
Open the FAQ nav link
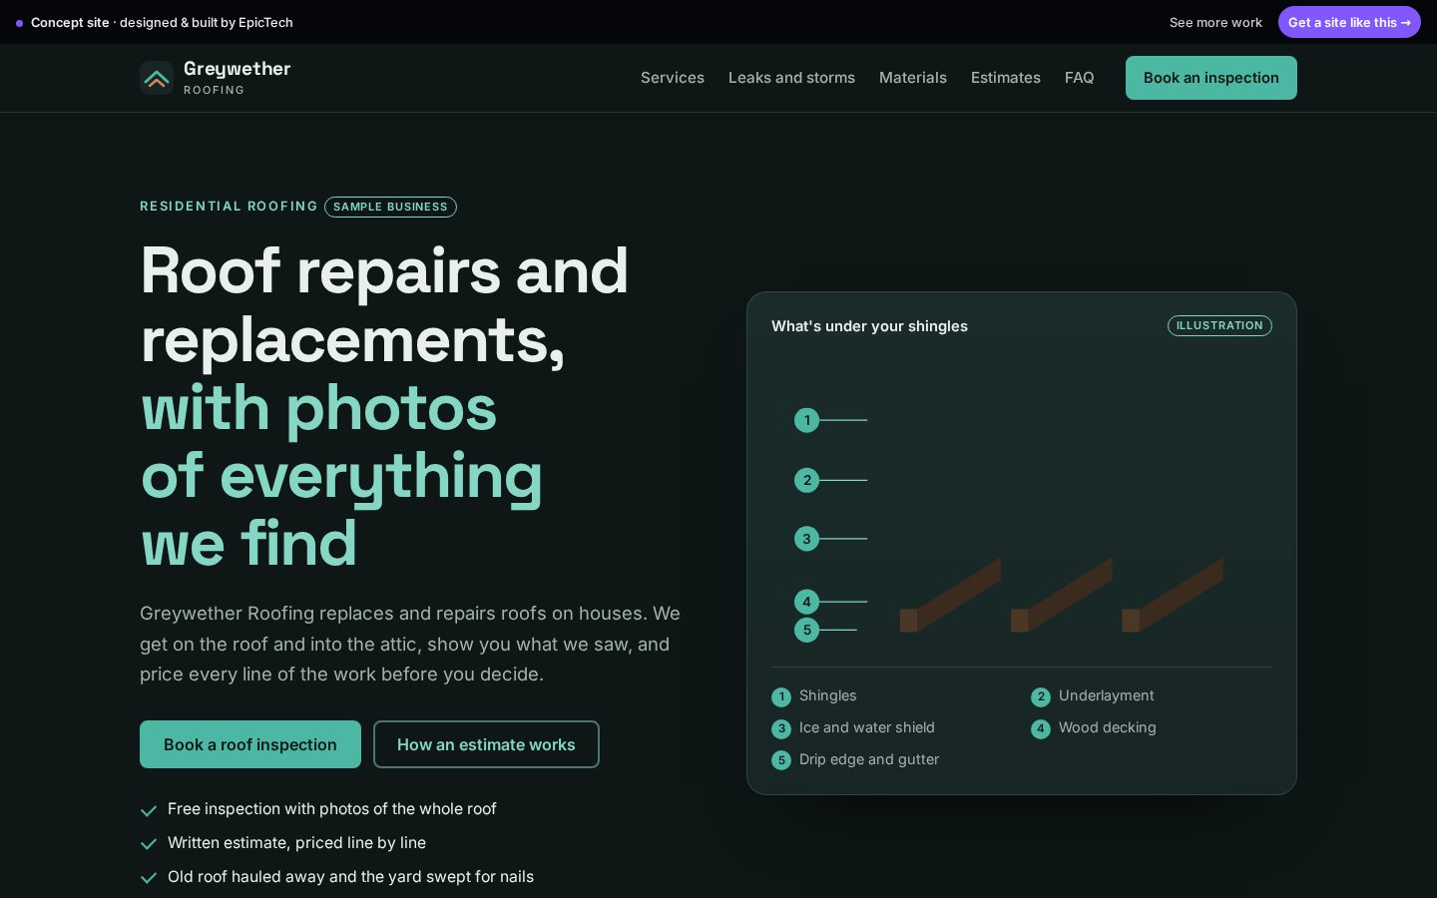point(1080,78)
